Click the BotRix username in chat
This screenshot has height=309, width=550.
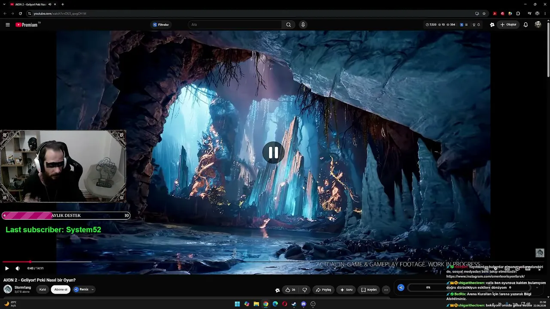(x=460, y=294)
